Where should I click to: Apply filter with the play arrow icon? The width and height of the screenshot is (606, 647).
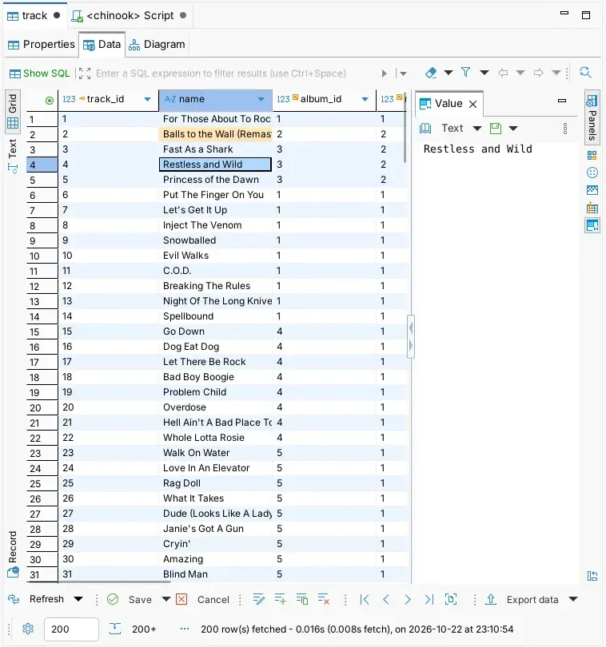pos(385,73)
